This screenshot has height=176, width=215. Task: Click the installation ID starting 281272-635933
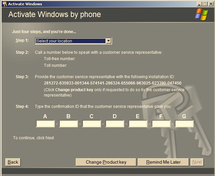(x=113, y=83)
